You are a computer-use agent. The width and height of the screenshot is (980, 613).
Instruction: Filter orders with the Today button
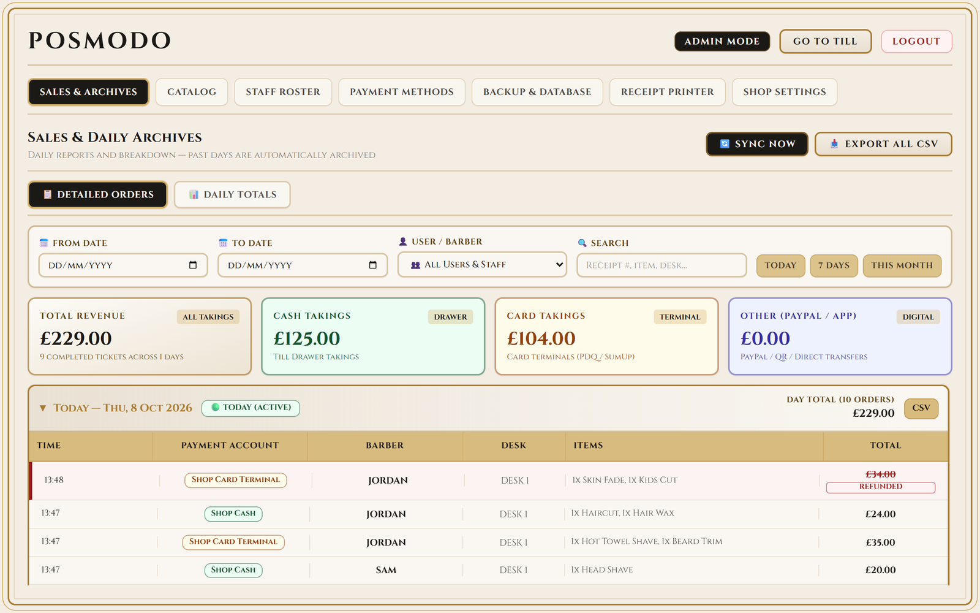781,265
